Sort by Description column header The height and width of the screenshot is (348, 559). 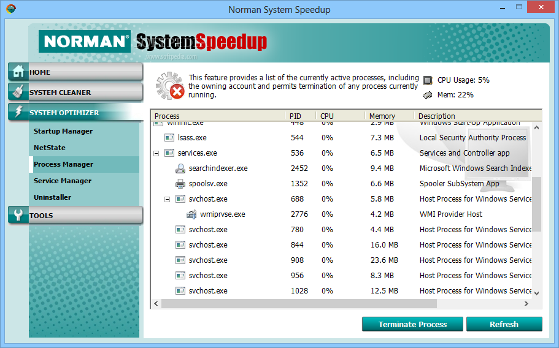(478, 116)
